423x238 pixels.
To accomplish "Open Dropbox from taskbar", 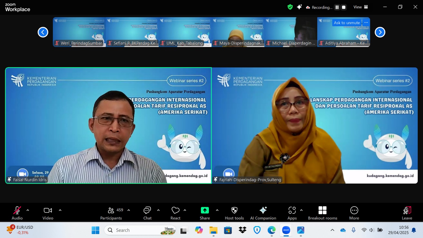I will click(x=242, y=230).
